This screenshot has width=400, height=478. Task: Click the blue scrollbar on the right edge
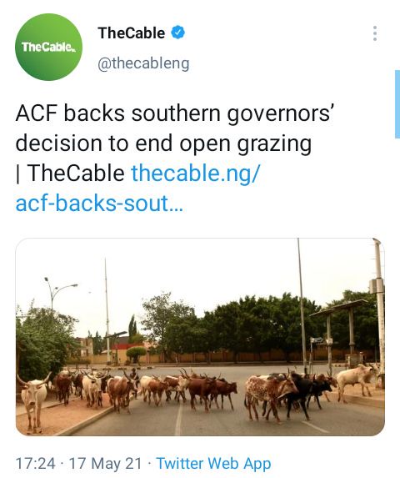pos(397,104)
